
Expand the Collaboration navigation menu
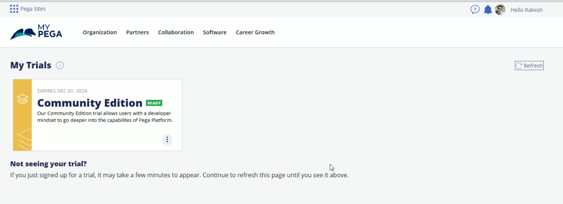[176, 32]
